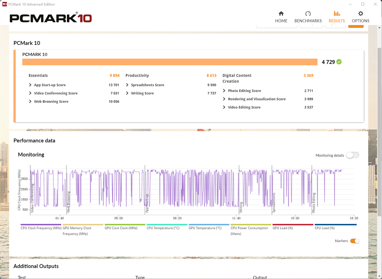Toggle CPU Temperature legend series
The height and width of the screenshot is (279, 382).
(x=167, y=227)
